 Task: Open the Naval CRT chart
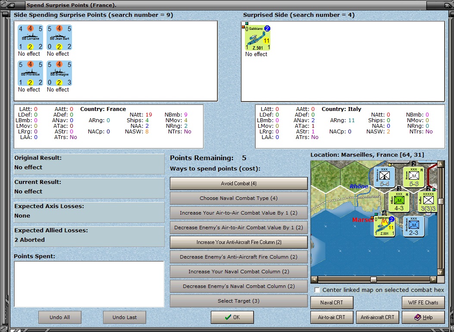coord(332,302)
